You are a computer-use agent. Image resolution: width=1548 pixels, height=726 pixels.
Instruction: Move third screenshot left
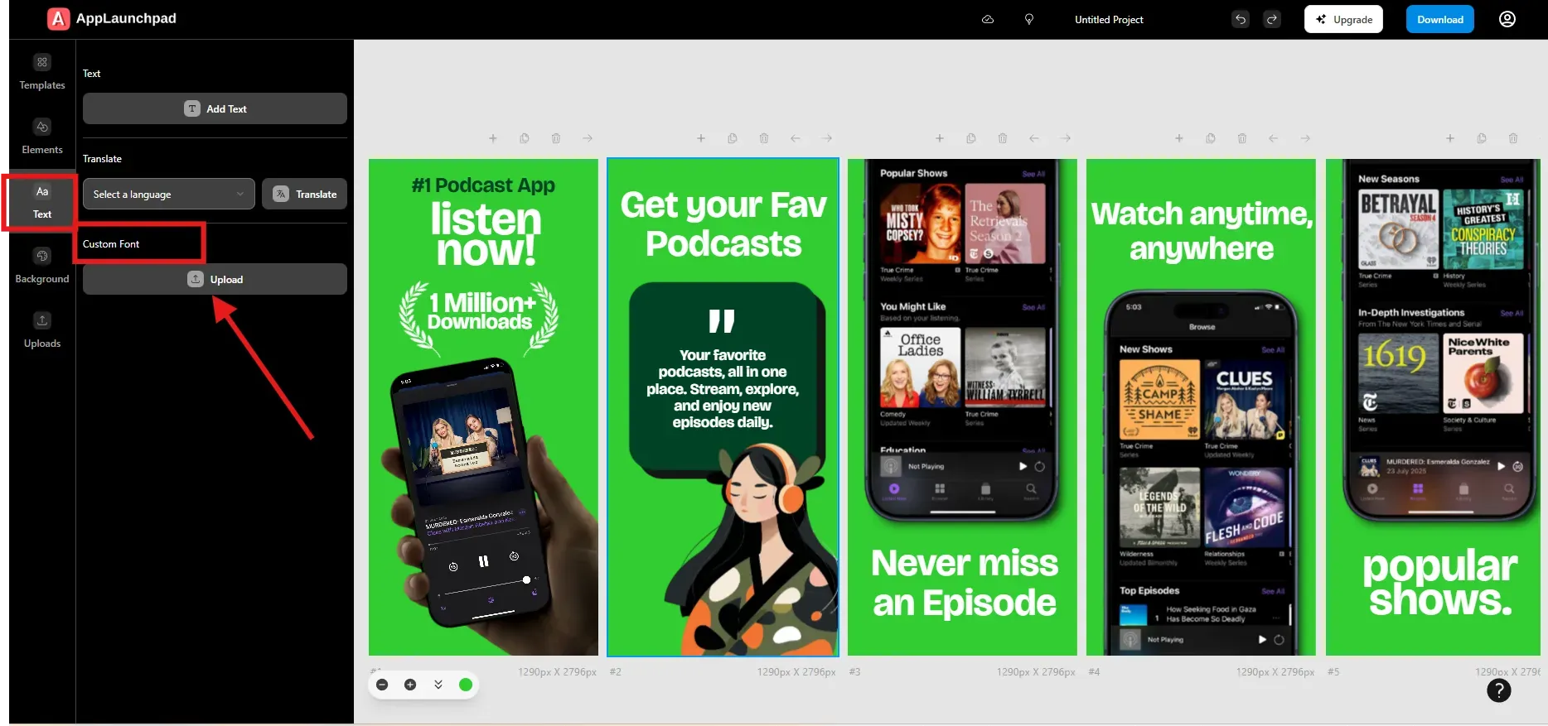tap(1034, 138)
